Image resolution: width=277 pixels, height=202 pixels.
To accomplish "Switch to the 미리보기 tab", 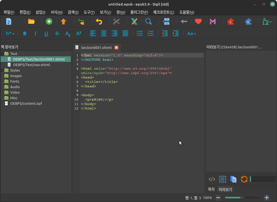I will pos(225,190).
